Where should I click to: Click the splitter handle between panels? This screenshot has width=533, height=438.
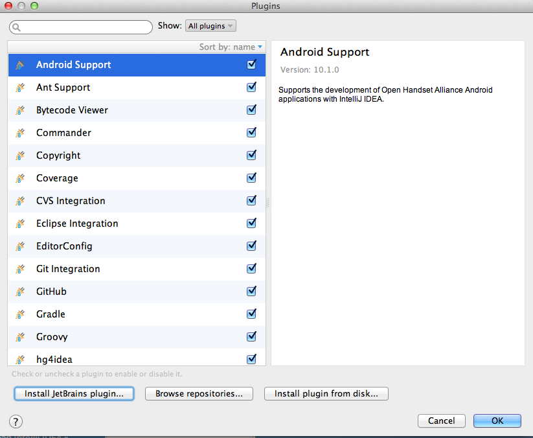coord(267,203)
